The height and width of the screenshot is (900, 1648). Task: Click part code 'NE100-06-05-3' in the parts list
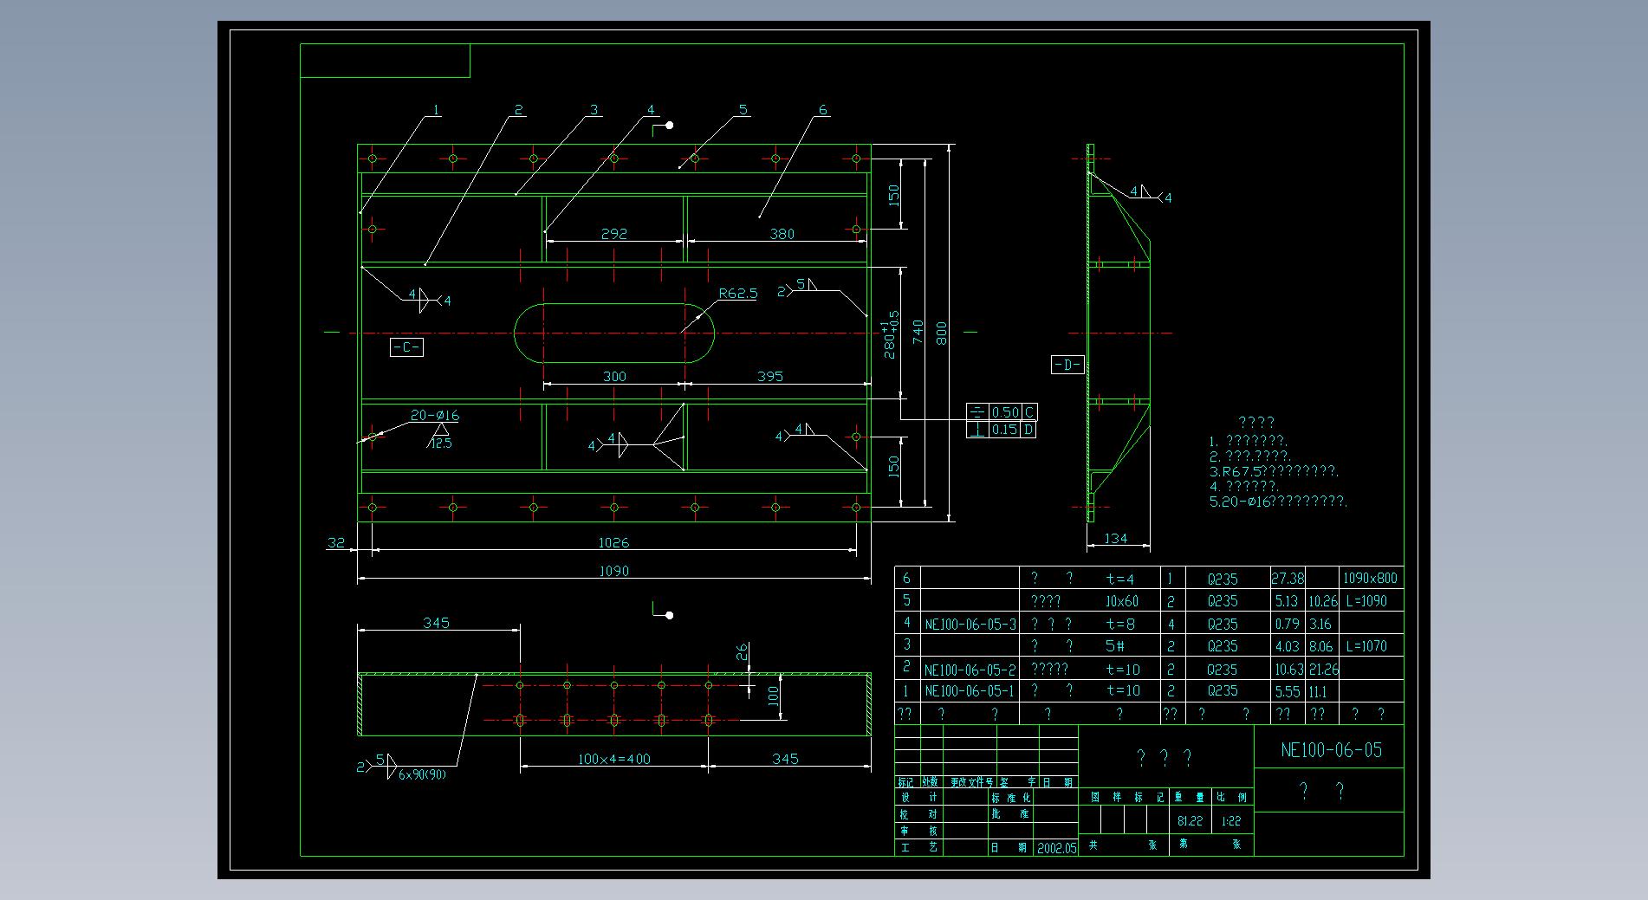970,625
